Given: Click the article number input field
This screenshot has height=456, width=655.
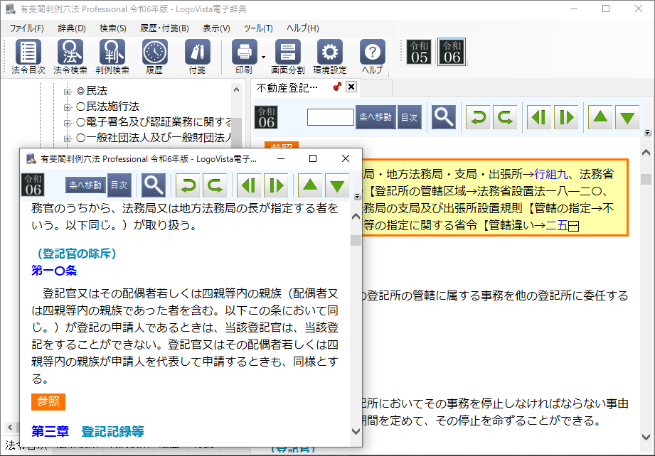Looking at the screenshot, I should tap(330, 117).
